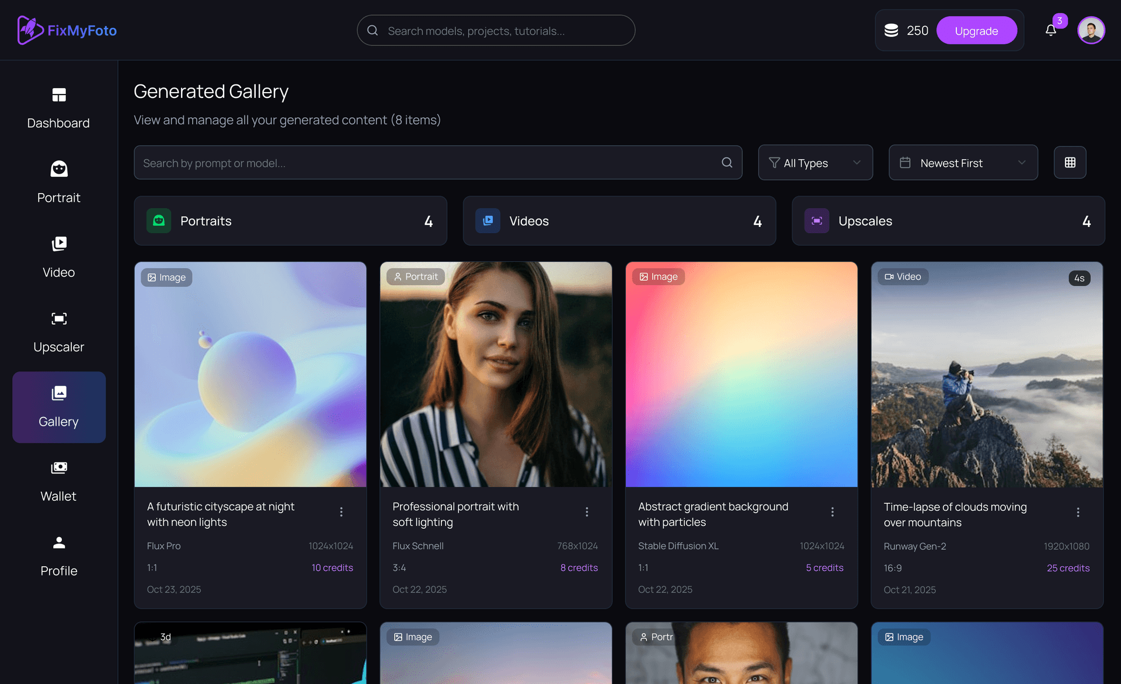Click the Upgrade button

coord(976,31)
